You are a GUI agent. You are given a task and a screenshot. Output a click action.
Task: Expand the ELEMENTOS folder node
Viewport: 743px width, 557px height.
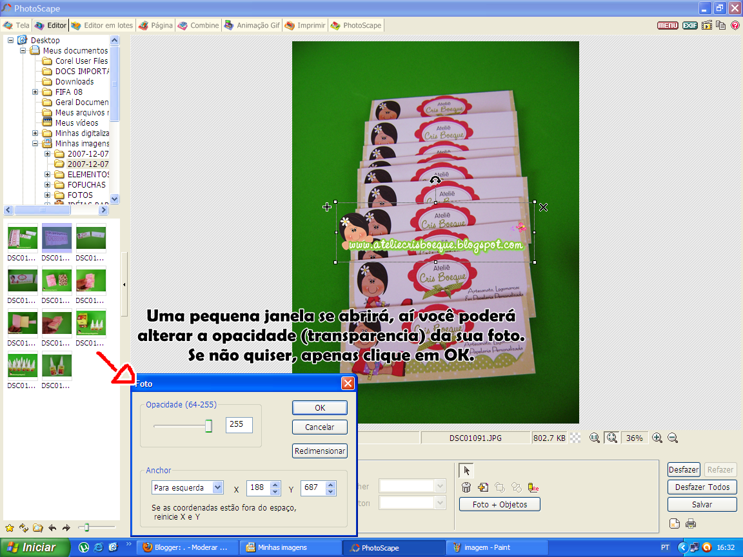pos(47,174)
